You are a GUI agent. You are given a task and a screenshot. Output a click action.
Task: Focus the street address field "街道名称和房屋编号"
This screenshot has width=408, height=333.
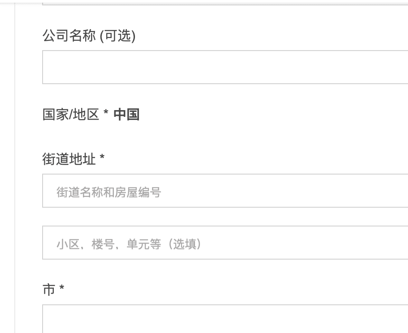(x=224, y=191)
